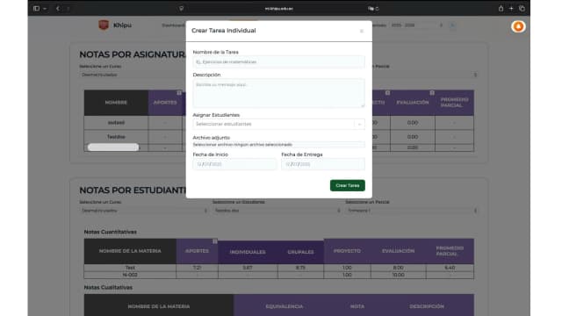Click the Descripción message text area
This screenshot has height=316, width=562.
click(279, 93)
